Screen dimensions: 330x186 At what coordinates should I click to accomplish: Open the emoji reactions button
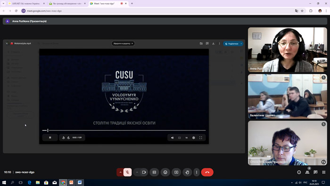coord(165,172)
